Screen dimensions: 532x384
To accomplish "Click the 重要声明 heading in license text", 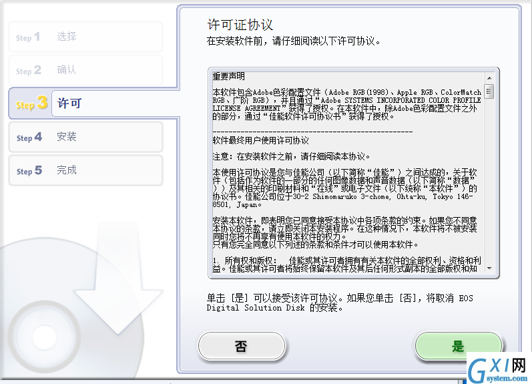I will (x=229, y=76).
